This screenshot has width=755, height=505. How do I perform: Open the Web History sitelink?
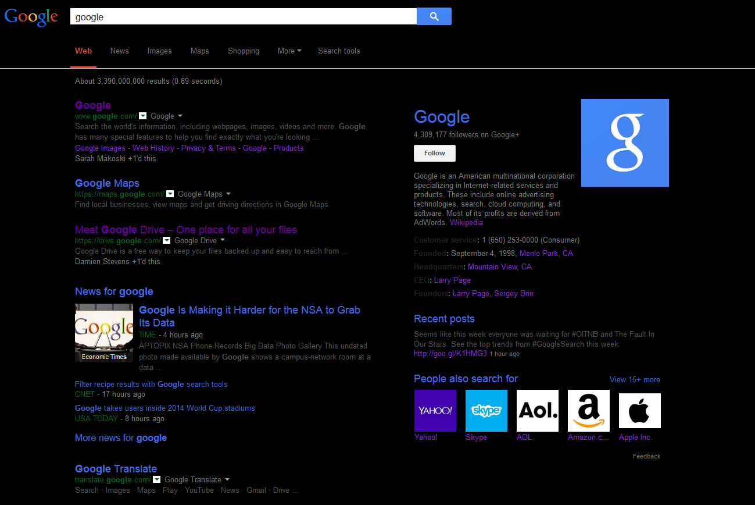click(x=153, y=148)
